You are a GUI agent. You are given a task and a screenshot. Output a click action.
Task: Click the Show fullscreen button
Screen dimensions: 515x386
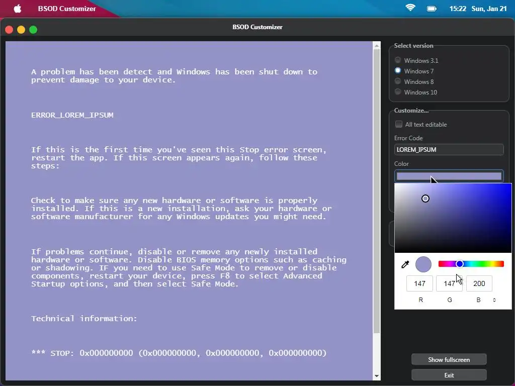click(449, 359)
